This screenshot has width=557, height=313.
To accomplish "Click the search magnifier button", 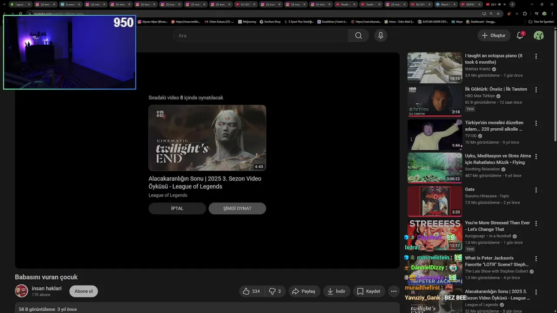I will [x=358, y=36].
